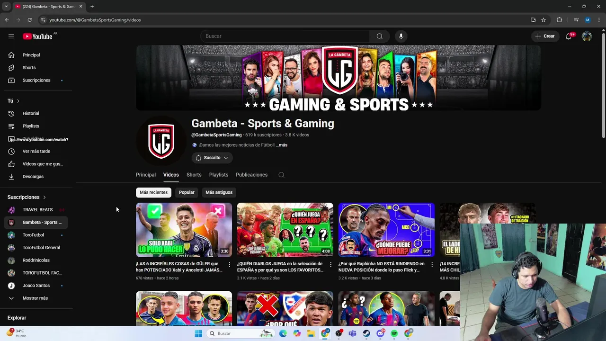
Task: Expand the Tú section
Action: point(14,101)
